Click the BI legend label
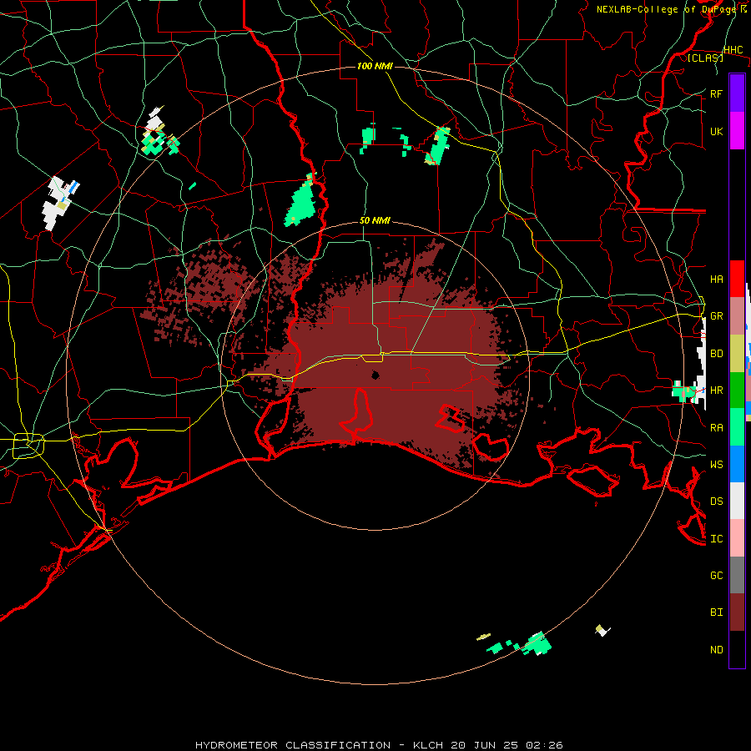The height and width of the screenshot is (751, 751). pyautogui.click(x=716, y=612)
